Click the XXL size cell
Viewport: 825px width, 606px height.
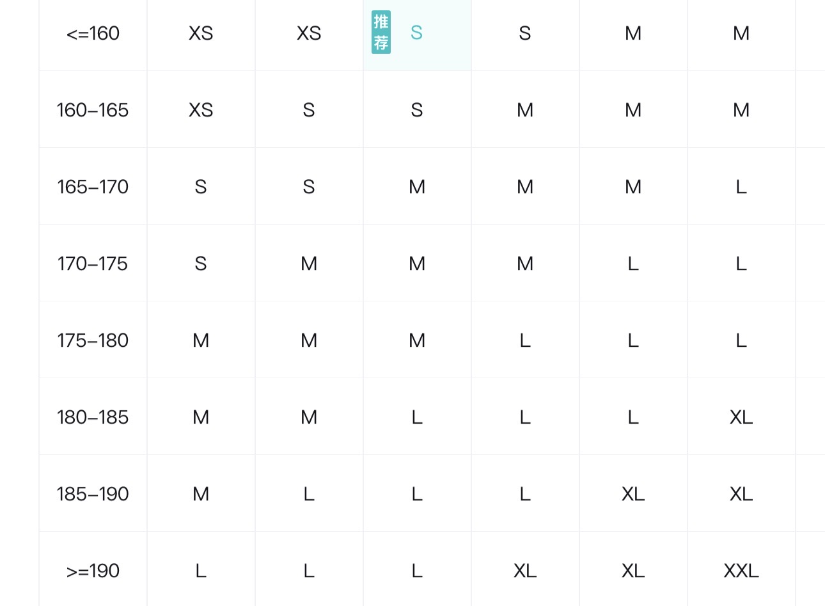[741, 571]
